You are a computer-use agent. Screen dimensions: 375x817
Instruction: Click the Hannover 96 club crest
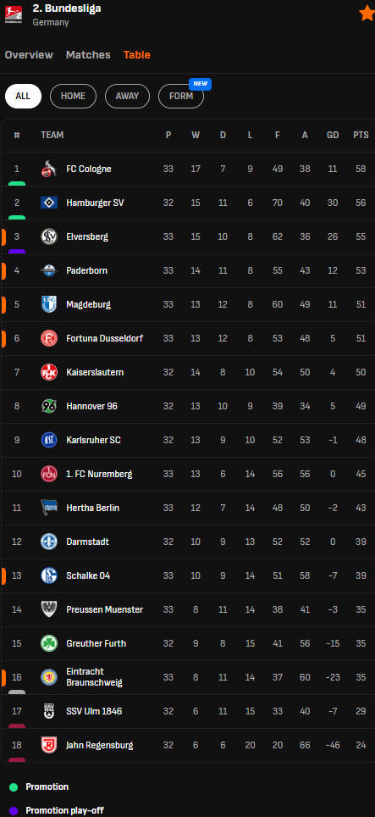(x=49, y=406)
